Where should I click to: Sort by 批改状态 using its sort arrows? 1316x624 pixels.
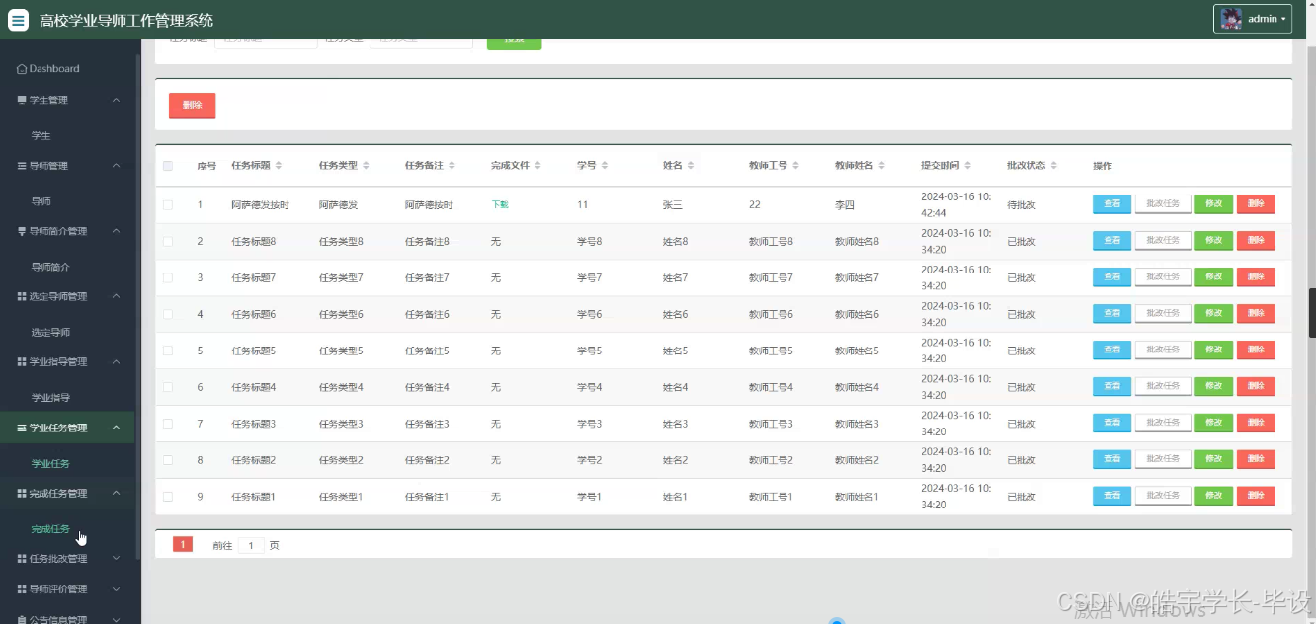(x=1054, y=165)
